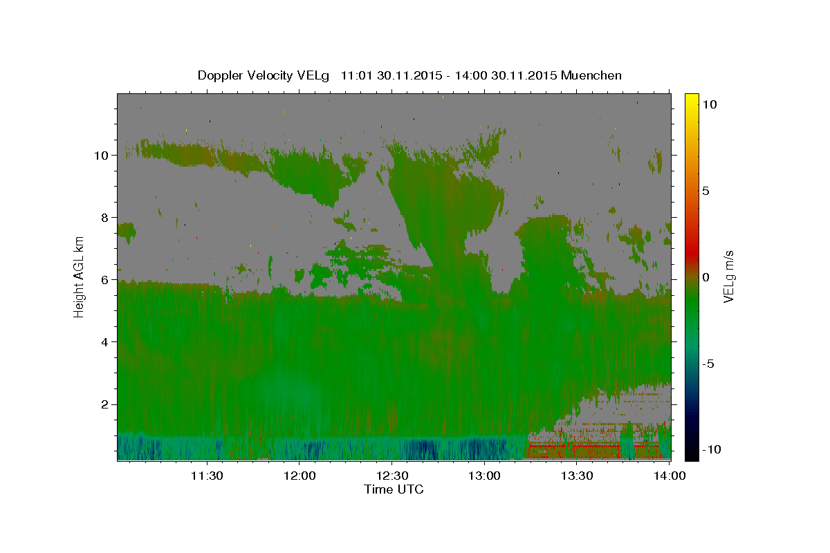
Task: Click the '13:30' time axis label
Action: 577,476
